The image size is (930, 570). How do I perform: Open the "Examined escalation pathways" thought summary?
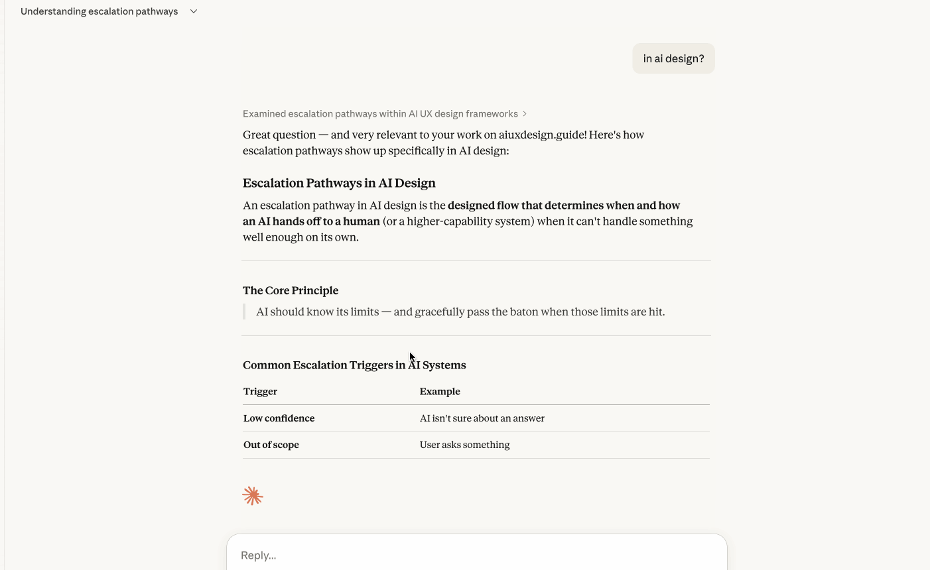380,114
